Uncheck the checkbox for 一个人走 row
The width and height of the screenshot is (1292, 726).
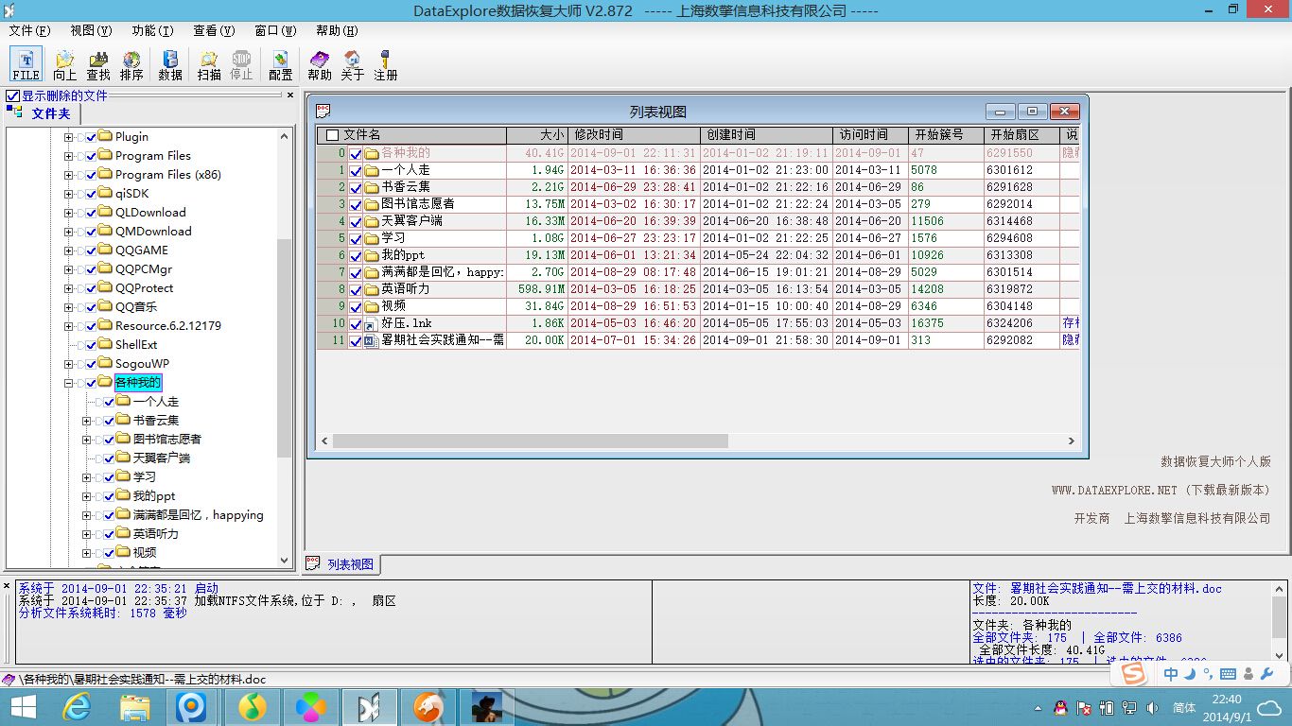(355, 170)
